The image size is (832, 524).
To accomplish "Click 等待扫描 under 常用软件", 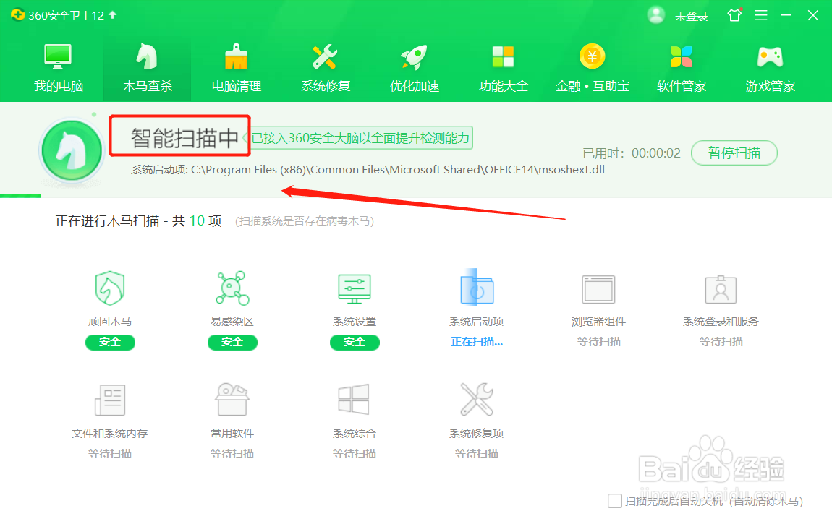I will click(x=232, y=454).
